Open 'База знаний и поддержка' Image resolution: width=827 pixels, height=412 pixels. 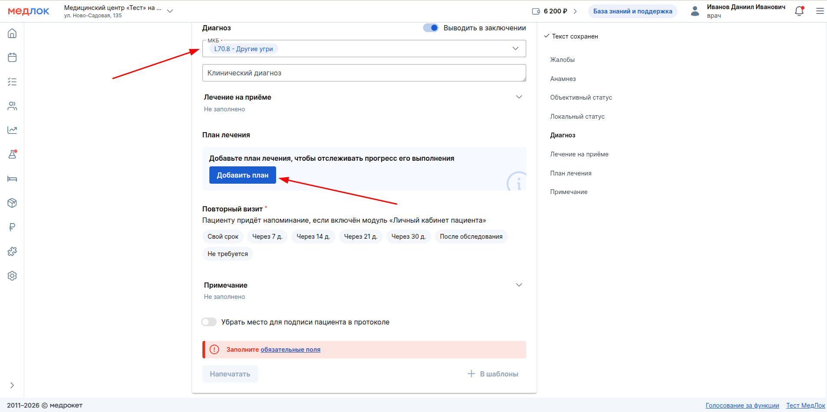(x=632, y=11)
